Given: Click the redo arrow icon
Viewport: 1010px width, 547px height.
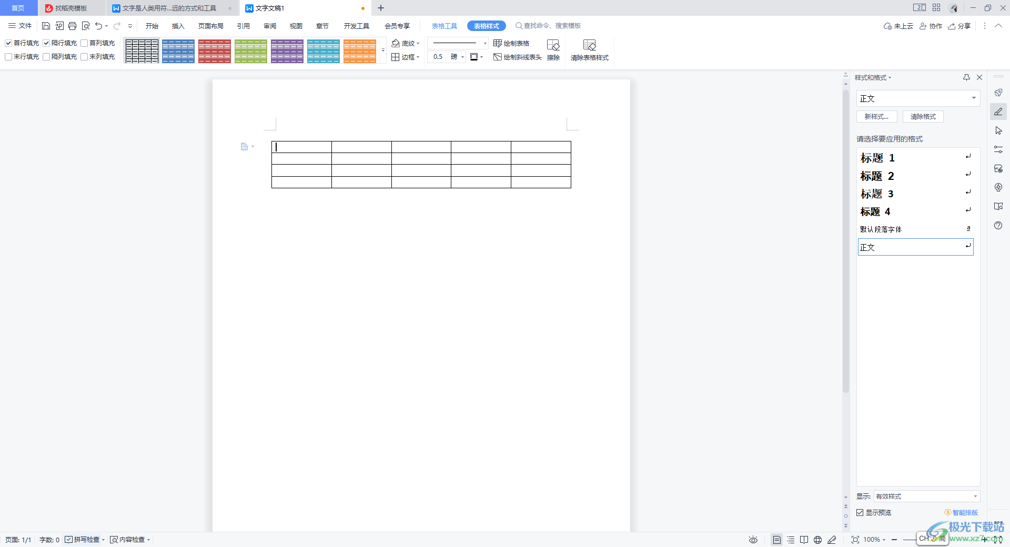Looking at the screenshot, I should (x=117, y=26).
